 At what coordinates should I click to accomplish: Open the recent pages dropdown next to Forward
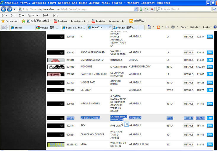pyautogui.click(x=15, y=9)
